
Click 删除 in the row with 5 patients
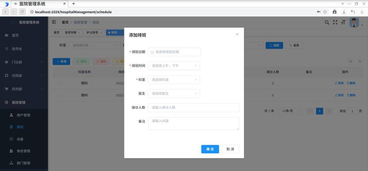351,95
